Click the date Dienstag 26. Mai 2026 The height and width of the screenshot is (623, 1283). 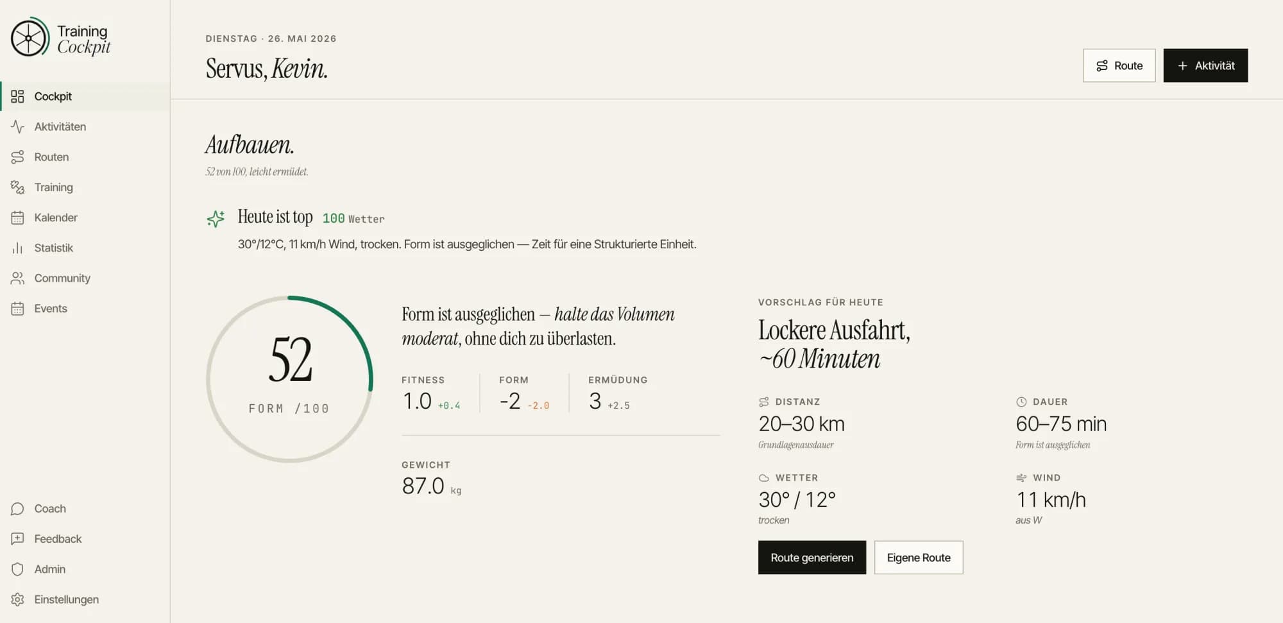(271, 38)
